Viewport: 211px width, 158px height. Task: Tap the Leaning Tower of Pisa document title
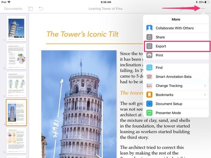pyautogui.click(x=105, y=9)
